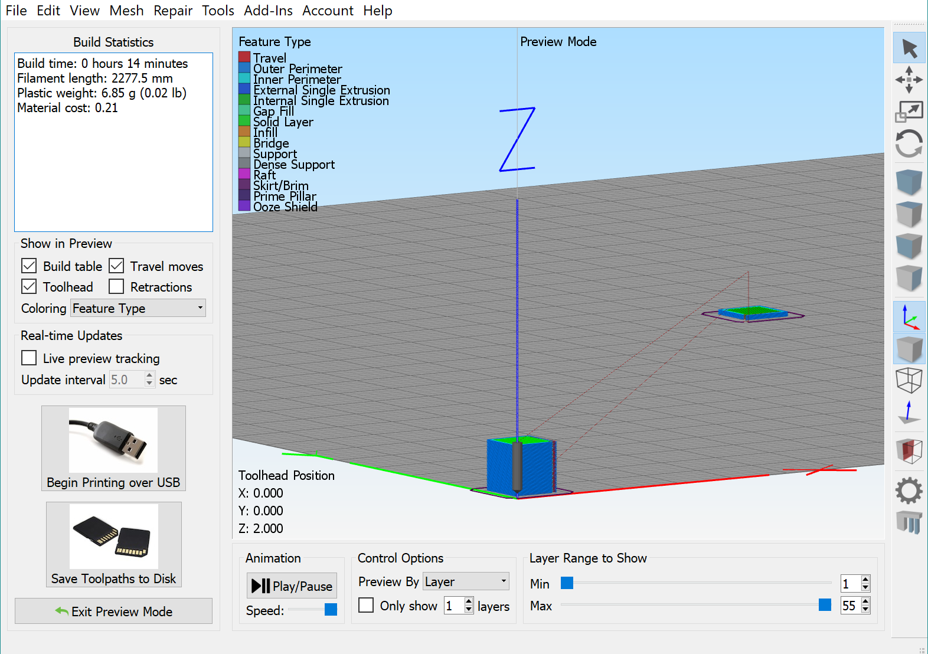
Task: Enable Live preview tracking
Action: click(29, 358)
